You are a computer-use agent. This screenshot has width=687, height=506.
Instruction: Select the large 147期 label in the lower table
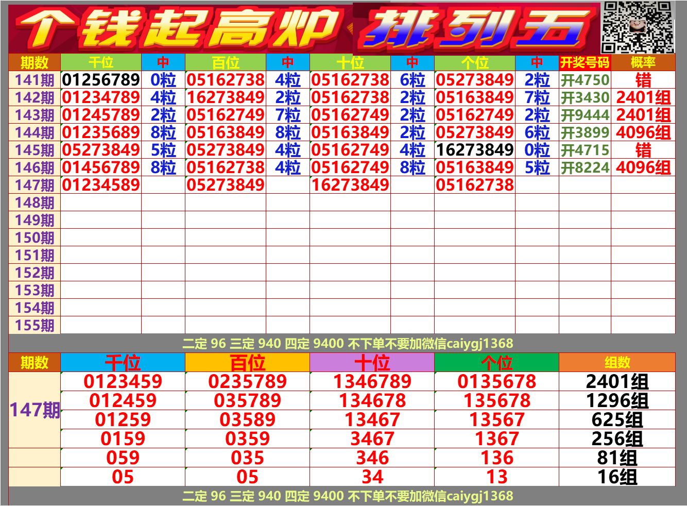pyautogui.click(x=35, y=410)
